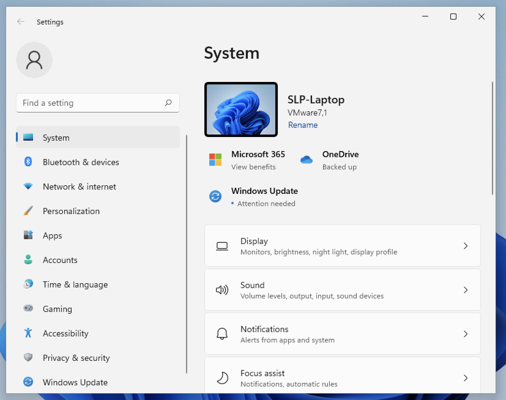Click the Notifications bell icon
The image size is (506, 400).
pos(222,334)
